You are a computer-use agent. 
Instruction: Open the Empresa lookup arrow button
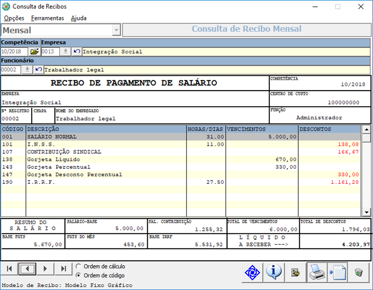66,52
